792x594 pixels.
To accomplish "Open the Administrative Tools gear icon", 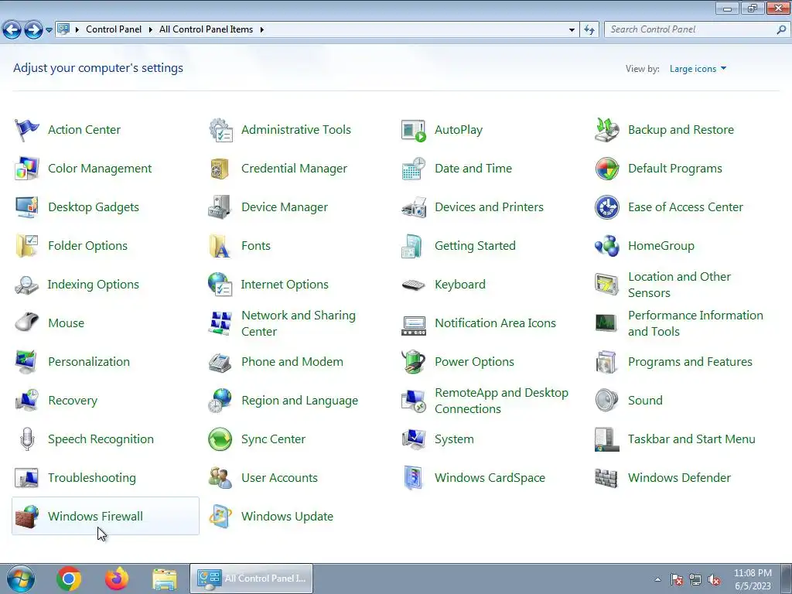I will coord(220,130).
